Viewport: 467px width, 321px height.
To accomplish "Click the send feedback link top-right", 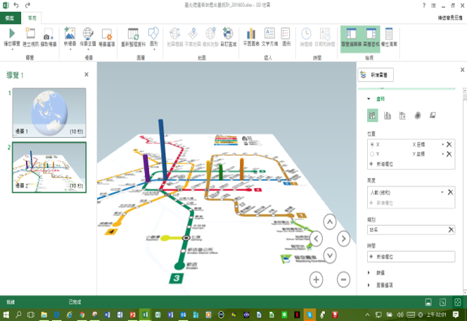I will coord(450,18).
